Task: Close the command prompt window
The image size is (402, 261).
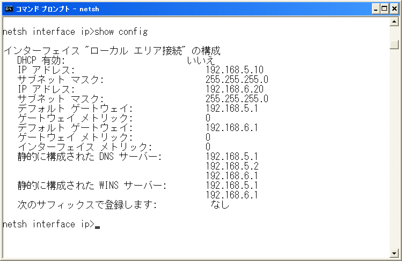Action: click(394, 9)
